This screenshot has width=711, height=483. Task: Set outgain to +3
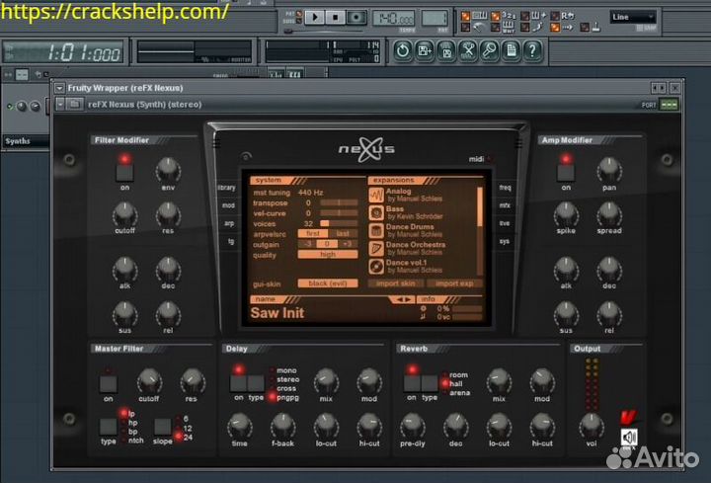[348, 244]
